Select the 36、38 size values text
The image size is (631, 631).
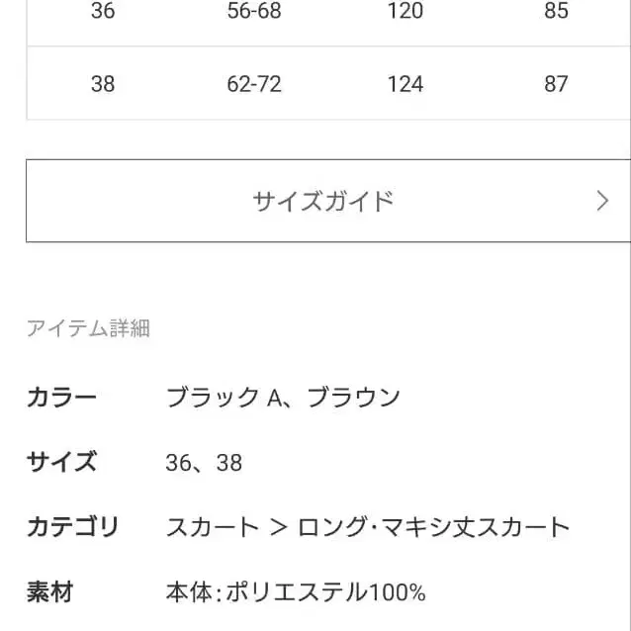coord(204,463)
